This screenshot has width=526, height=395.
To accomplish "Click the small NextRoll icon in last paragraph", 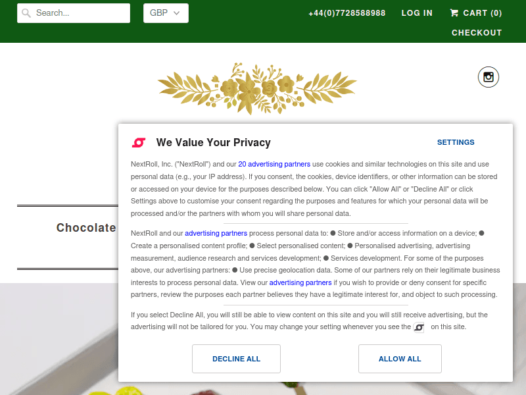I will tap(419, 327).
